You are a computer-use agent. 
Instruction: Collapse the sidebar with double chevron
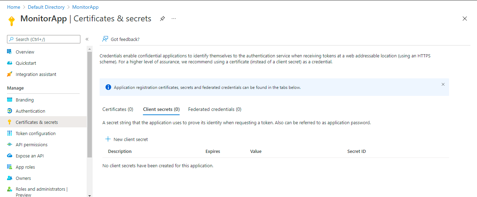(x=87, y=39)
